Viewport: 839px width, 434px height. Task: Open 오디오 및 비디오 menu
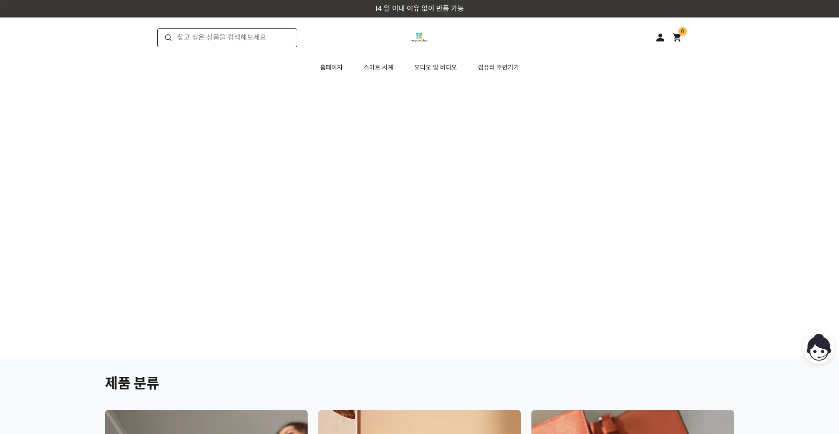point(435,67)
